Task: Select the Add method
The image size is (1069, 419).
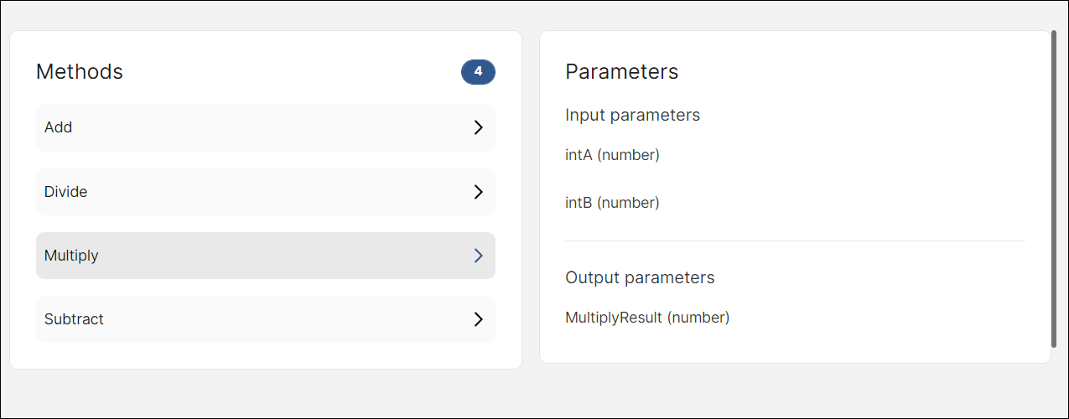Action: 59,127
